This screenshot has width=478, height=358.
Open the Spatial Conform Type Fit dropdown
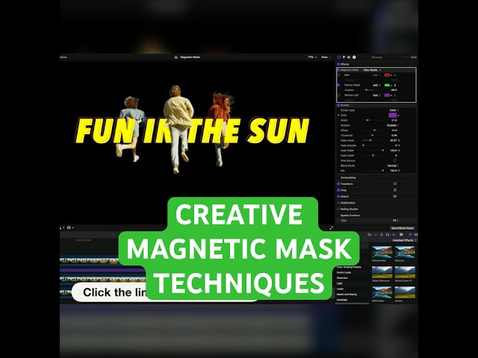pyautogui.click(x=395, y=221)
